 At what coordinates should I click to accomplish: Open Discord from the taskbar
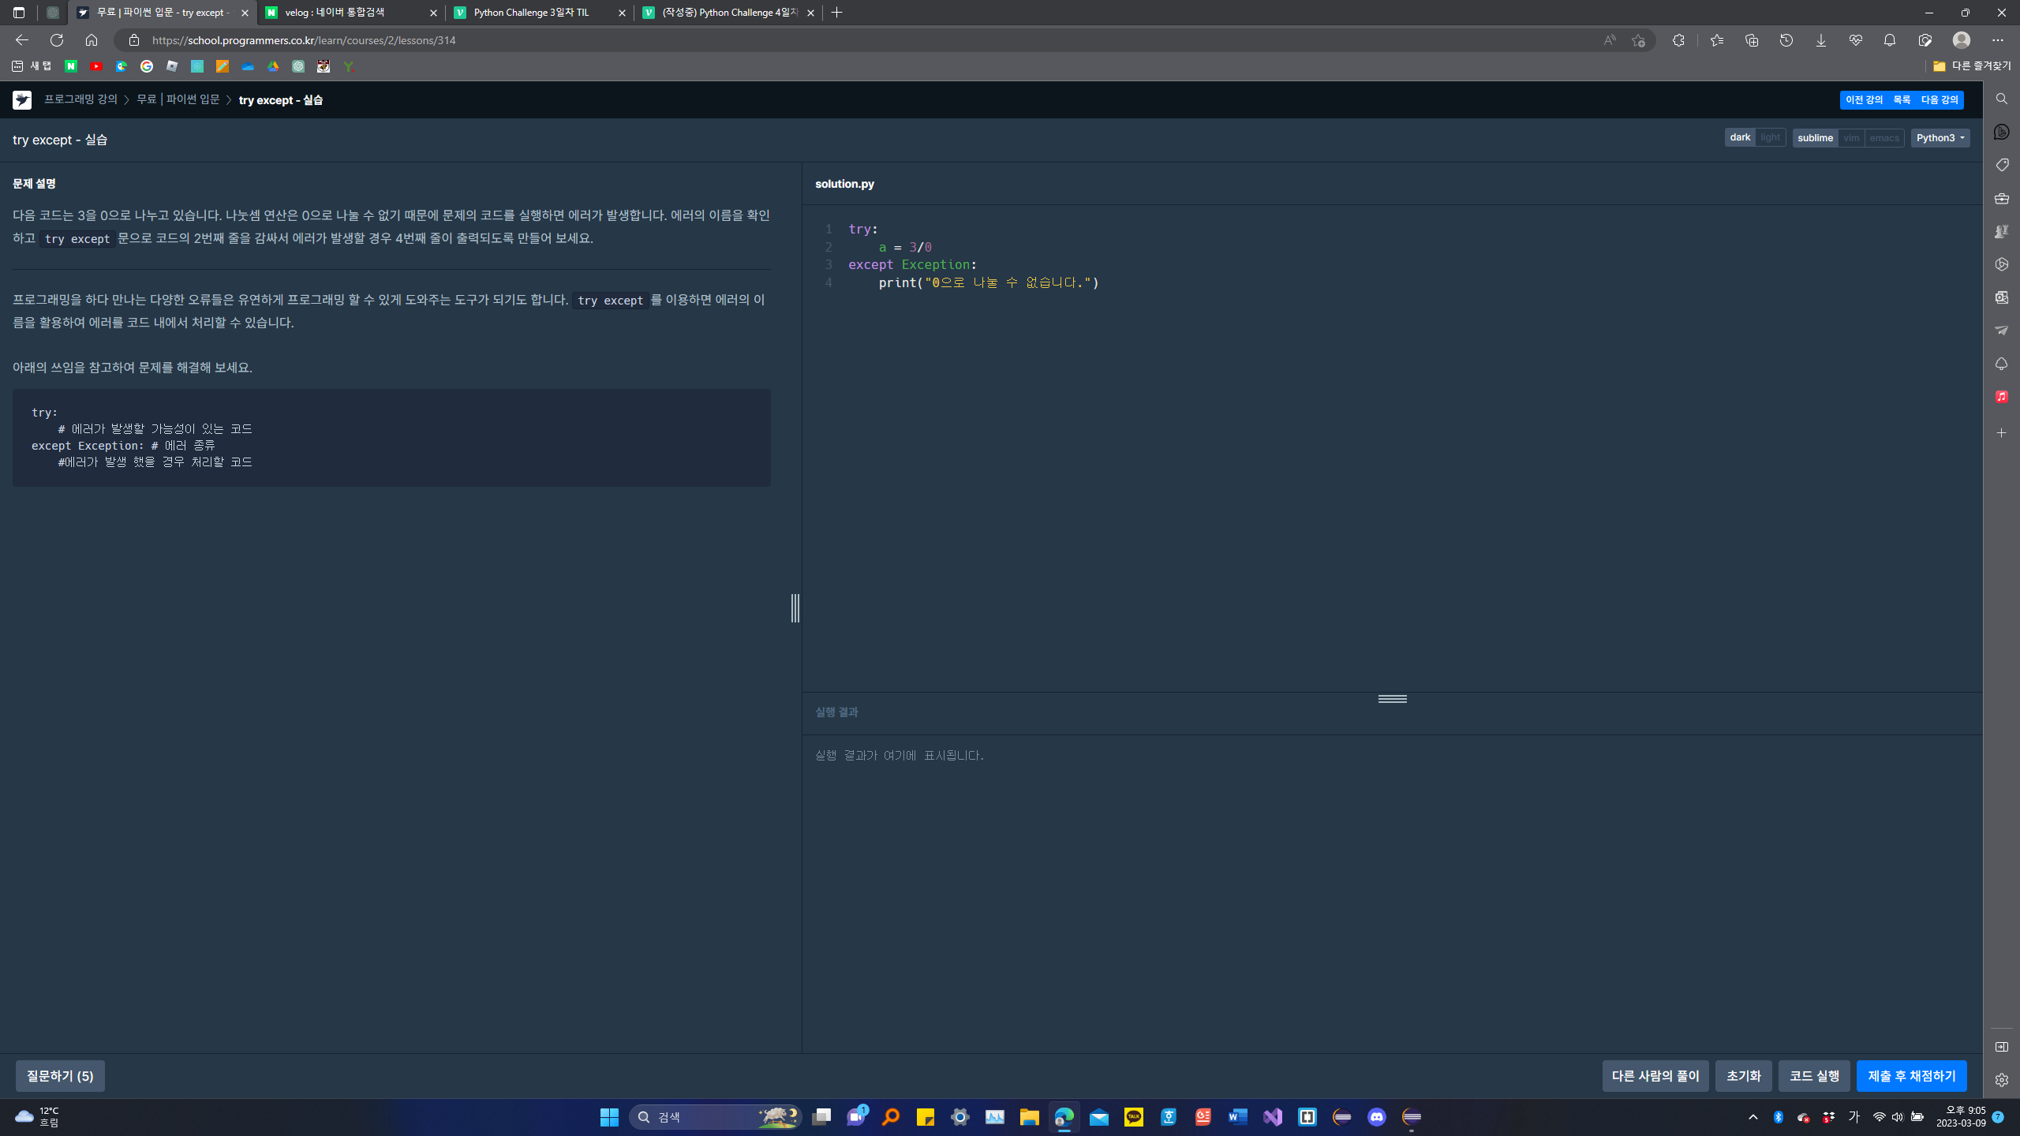pyautogui.click(x=1377, y=1117)
